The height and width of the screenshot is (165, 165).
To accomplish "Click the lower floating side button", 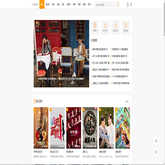I will (x=156, y=152).
